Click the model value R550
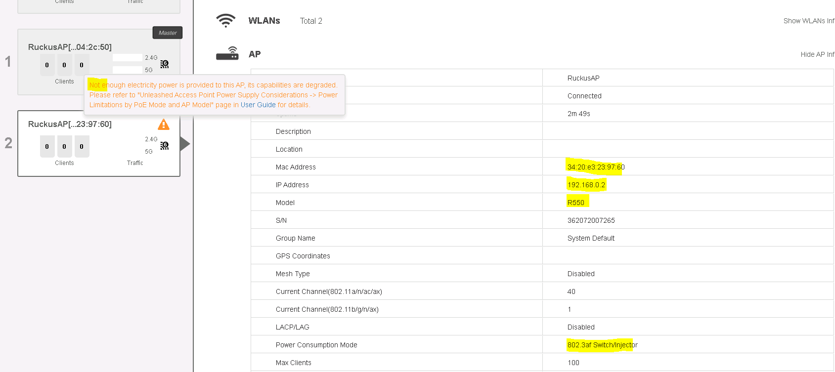This screenshot has width=835, height=372. tap(576, 203)
